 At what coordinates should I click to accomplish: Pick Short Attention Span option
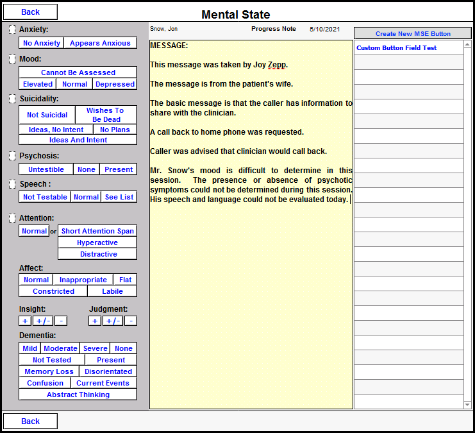(97, 231)
